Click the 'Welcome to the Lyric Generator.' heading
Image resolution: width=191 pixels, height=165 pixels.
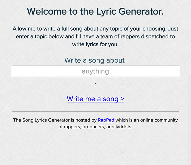coord(95,12)
